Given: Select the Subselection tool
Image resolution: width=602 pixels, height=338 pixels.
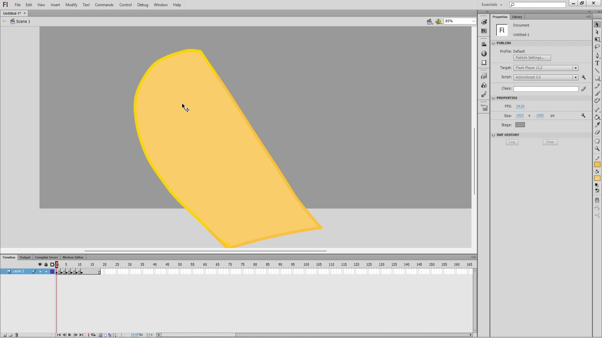Looking at the screenshot, I should click(597, 32).
